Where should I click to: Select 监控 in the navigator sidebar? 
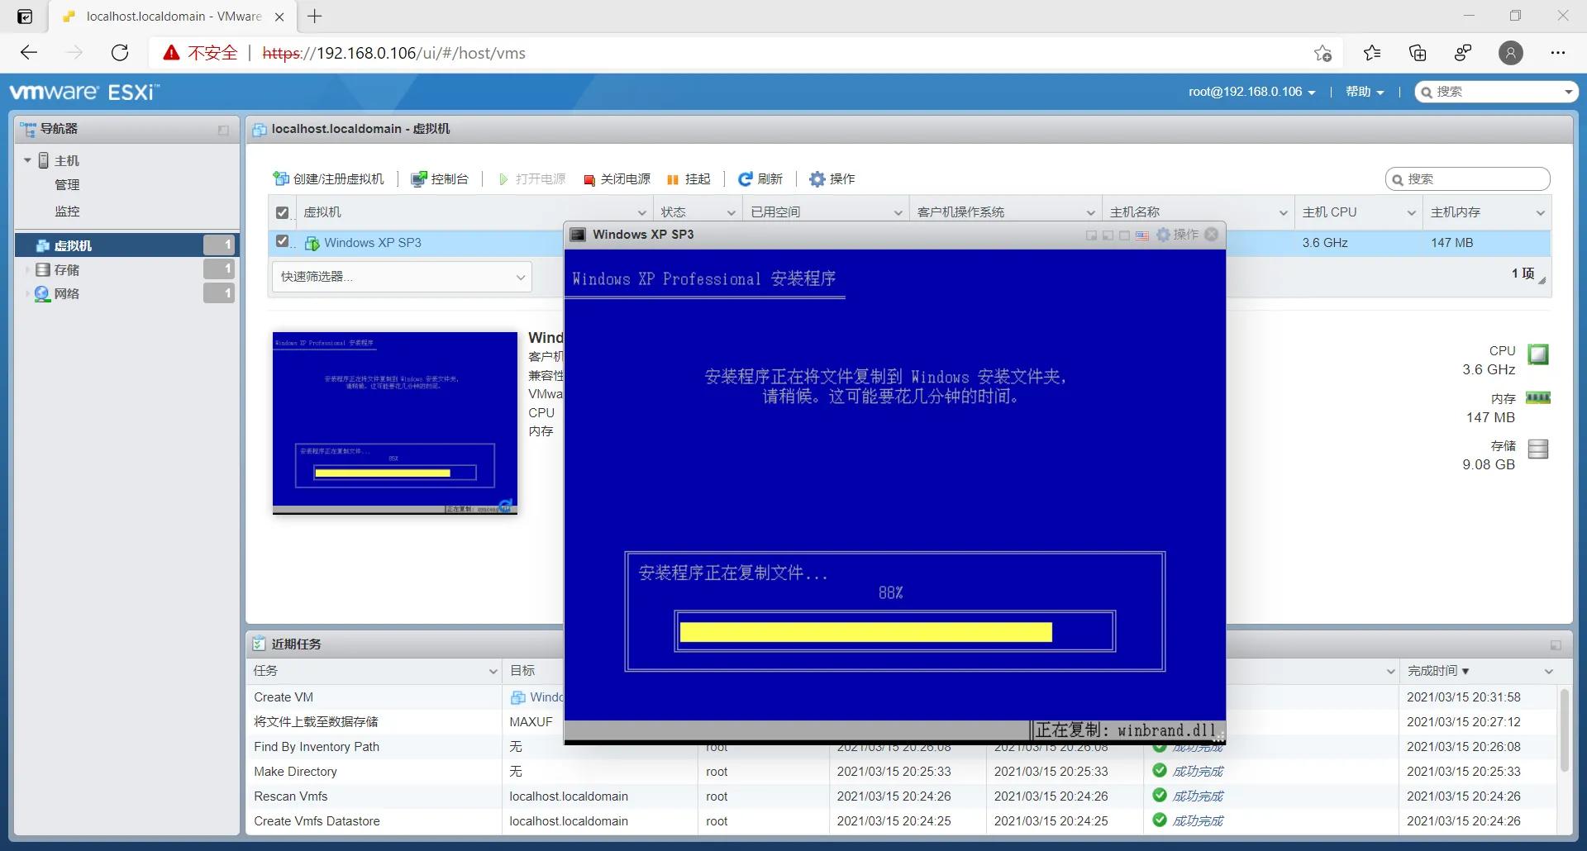[68, 211]
